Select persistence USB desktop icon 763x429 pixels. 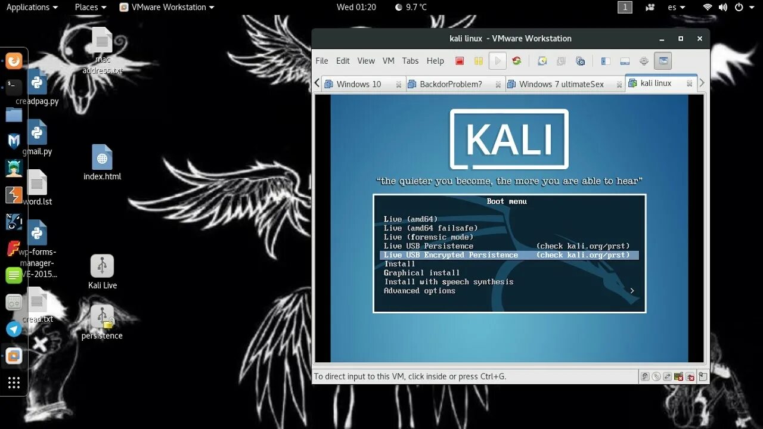pyautogui.click(x=102, y=322)
